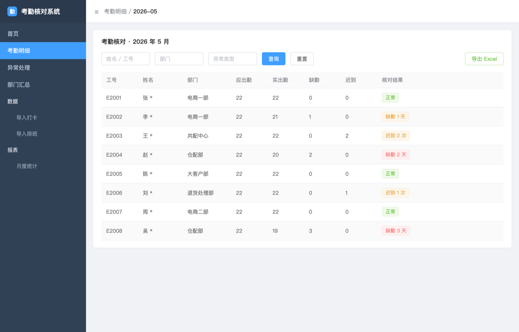Click the 迟到 1 次 tag
The width and height of the screenshot is (519, 332).
tap(395, 193)
